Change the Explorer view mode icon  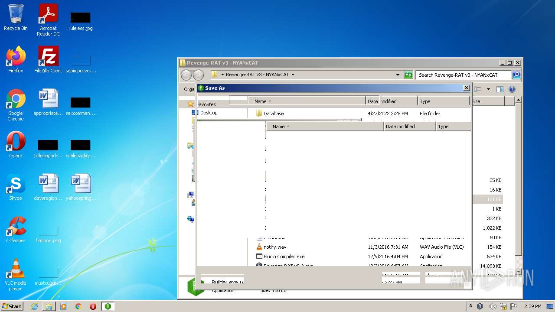point(478,89)
